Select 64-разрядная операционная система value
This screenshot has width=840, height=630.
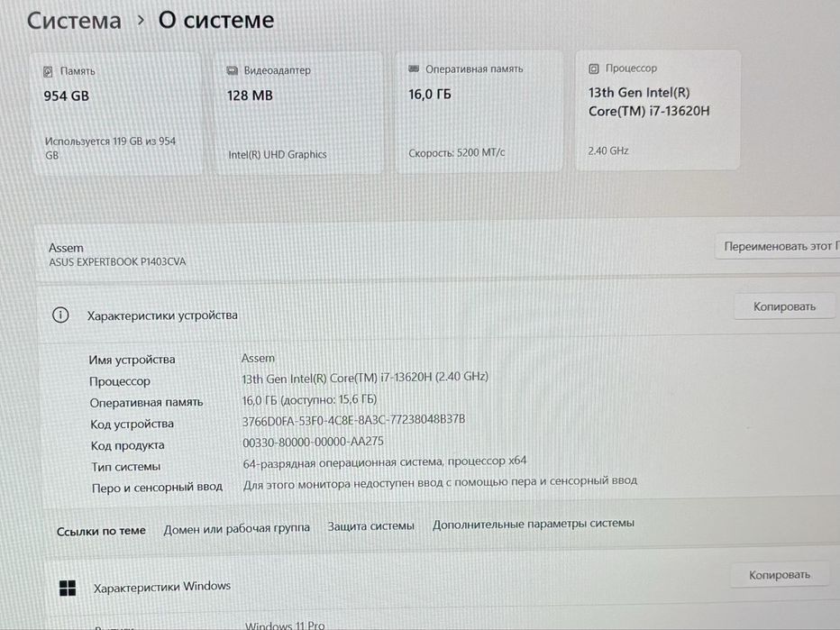385,461
